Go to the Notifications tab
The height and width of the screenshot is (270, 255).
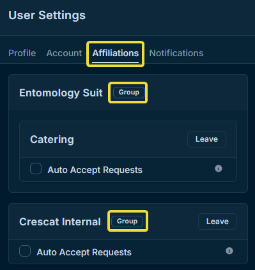pyautogui.click(x=176, y=53)
